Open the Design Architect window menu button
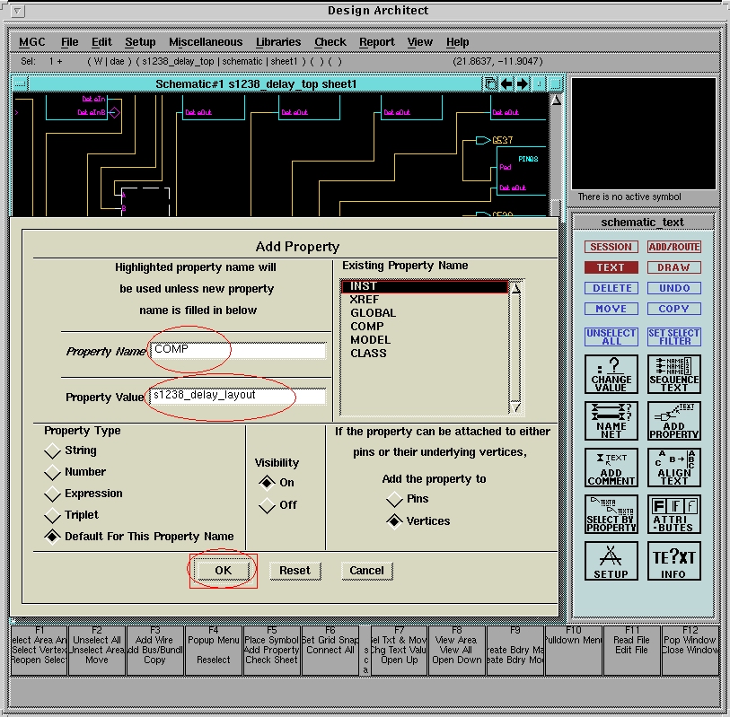The image size is (730, 717). (20, 11)
